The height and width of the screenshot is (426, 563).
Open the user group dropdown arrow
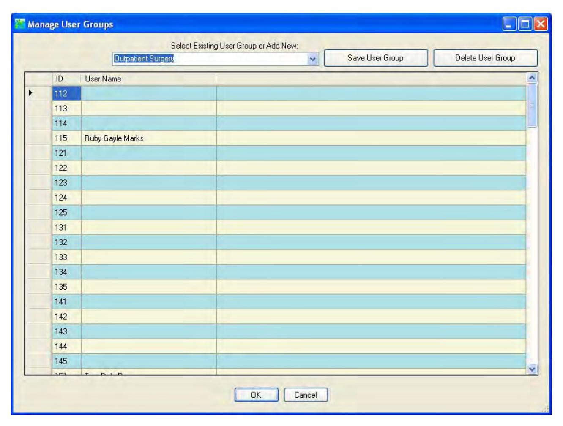click(x=313, y=59)
